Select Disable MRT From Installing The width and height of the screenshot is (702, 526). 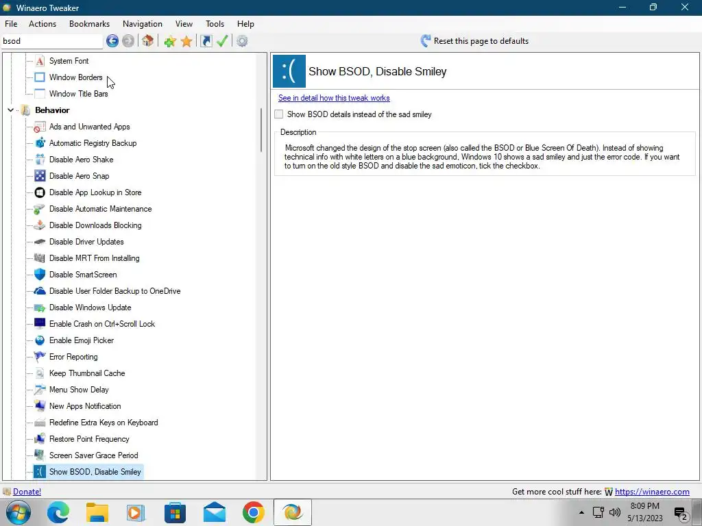point(94,258)
